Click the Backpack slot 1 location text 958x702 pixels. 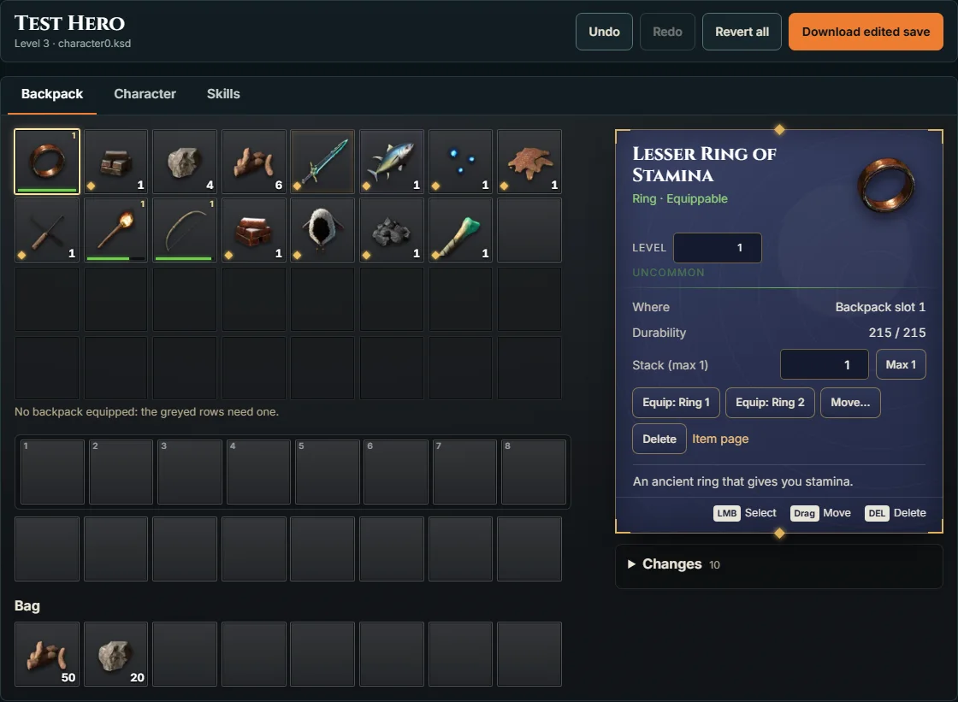pyautogui.click(x=880, y=307)
